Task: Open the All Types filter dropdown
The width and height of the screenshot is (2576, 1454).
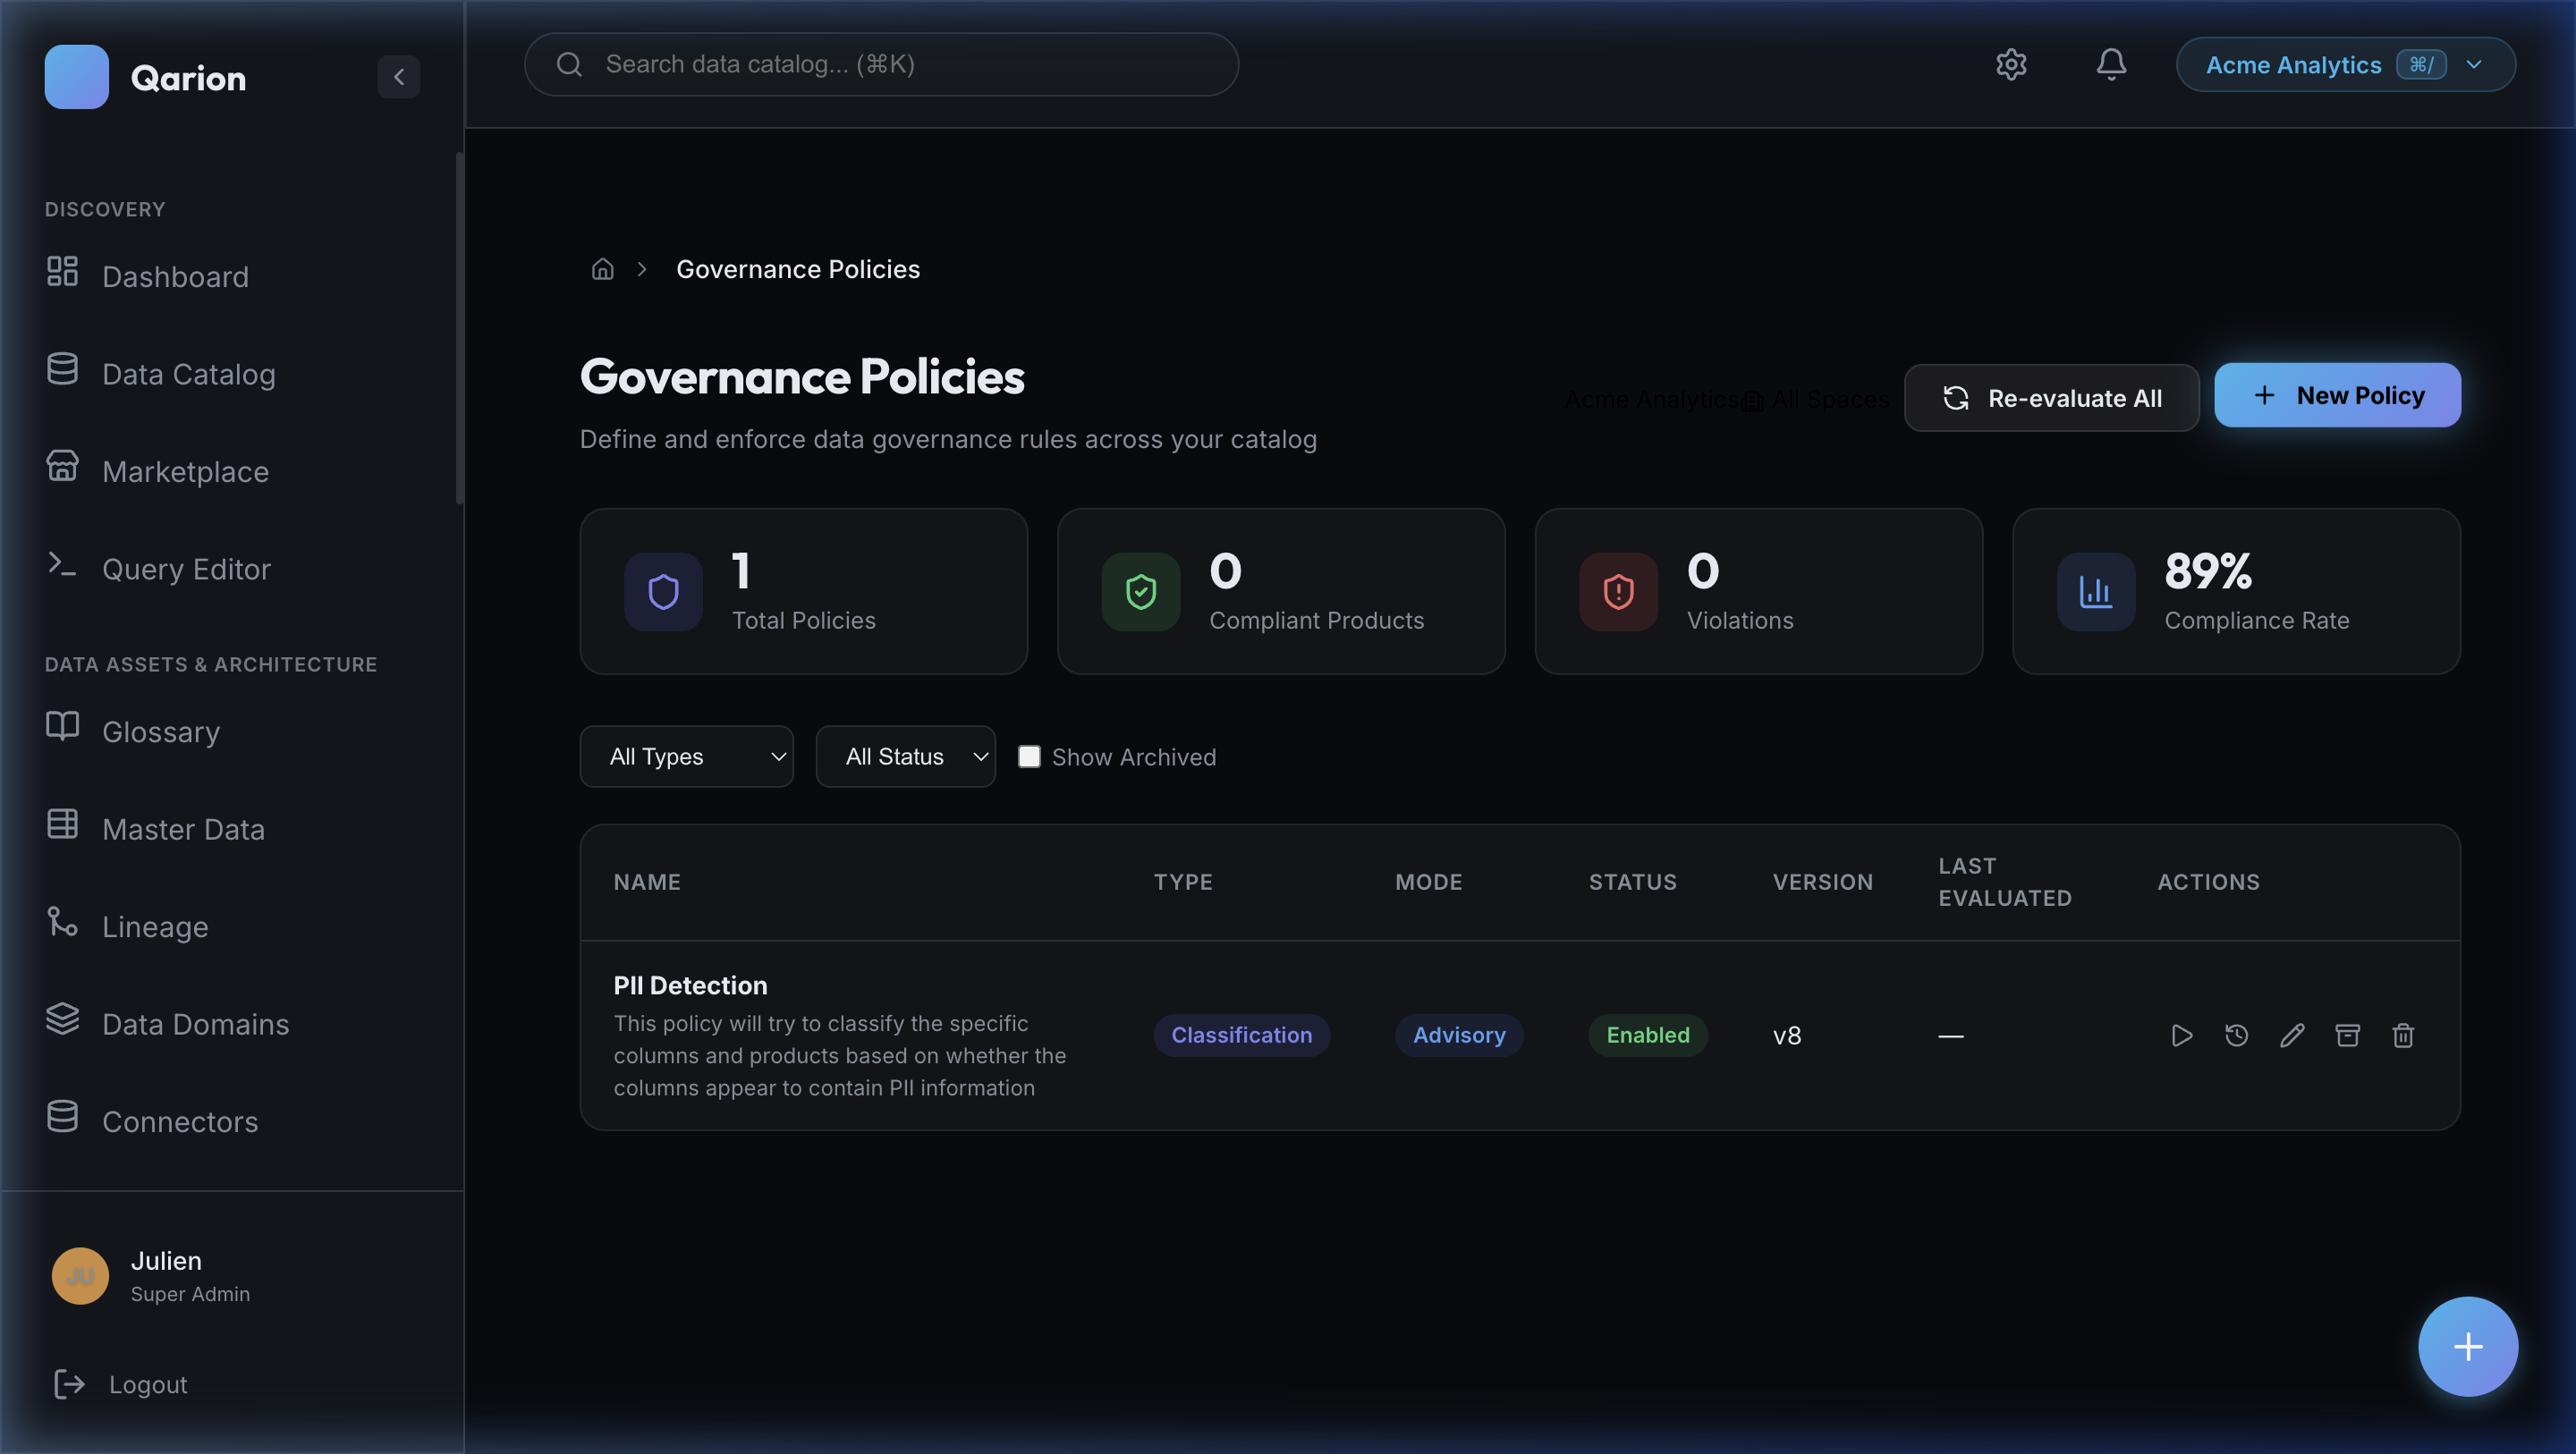Action: 686,756
